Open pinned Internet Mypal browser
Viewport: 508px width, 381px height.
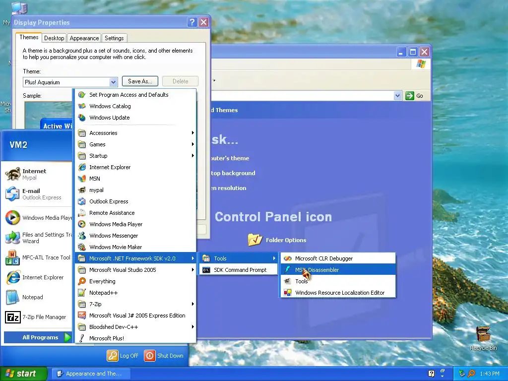point(36,174)
